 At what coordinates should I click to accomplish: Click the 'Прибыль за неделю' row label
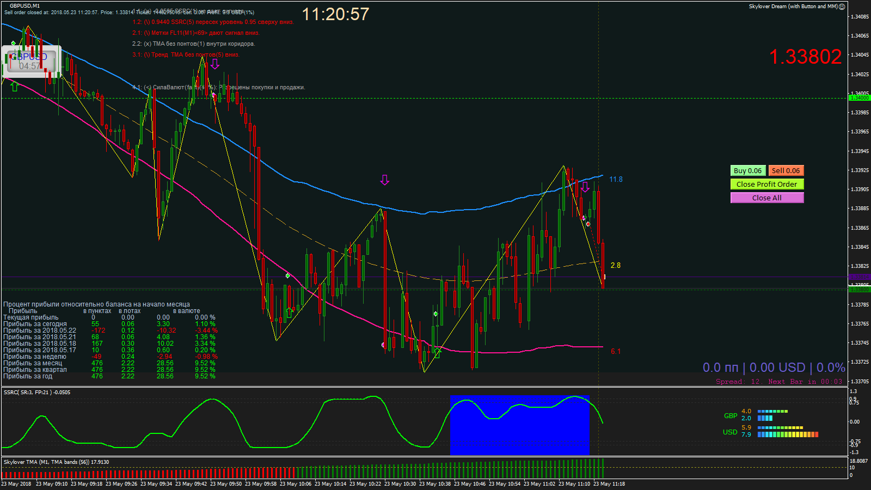coord(35,357)
